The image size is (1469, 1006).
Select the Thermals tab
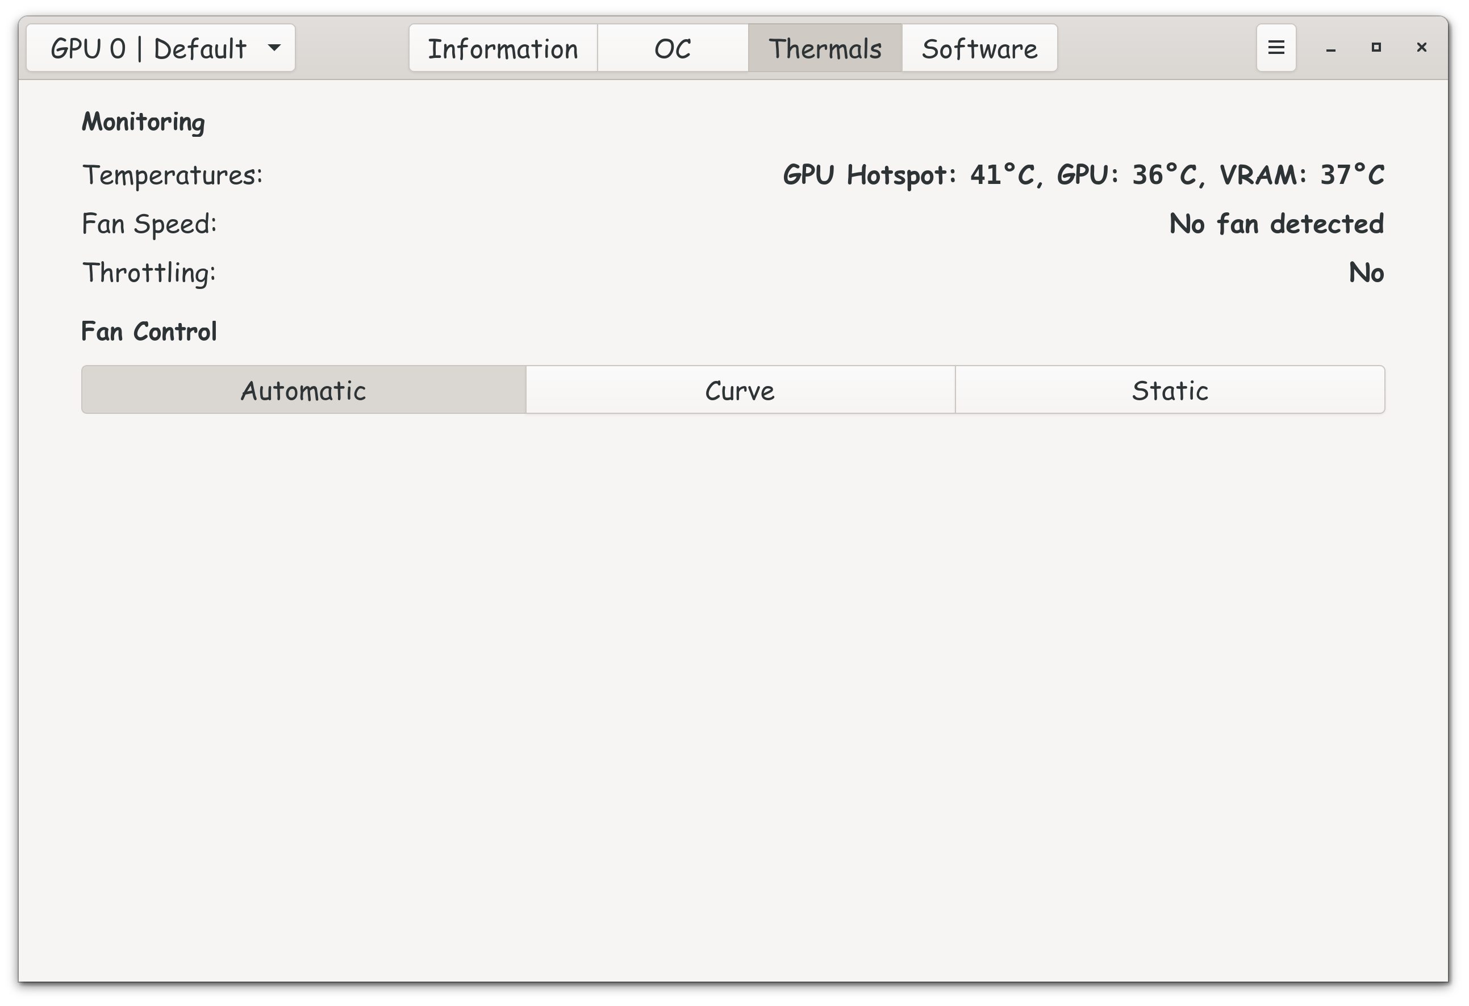(x=825, y=49)
